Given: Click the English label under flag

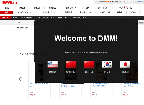Looking at the screenshot, I should [x=53, y=72].
